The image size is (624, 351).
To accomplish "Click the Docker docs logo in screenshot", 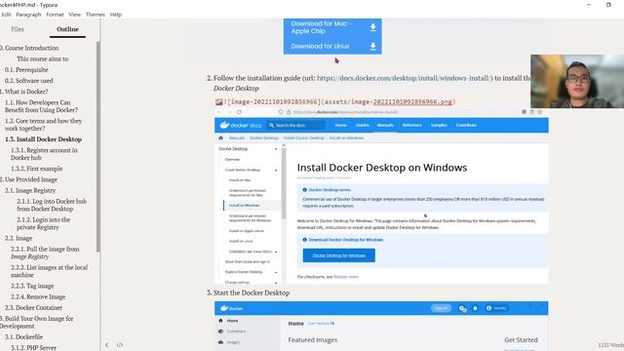I will pyautogui.click(x=241, y=125).
